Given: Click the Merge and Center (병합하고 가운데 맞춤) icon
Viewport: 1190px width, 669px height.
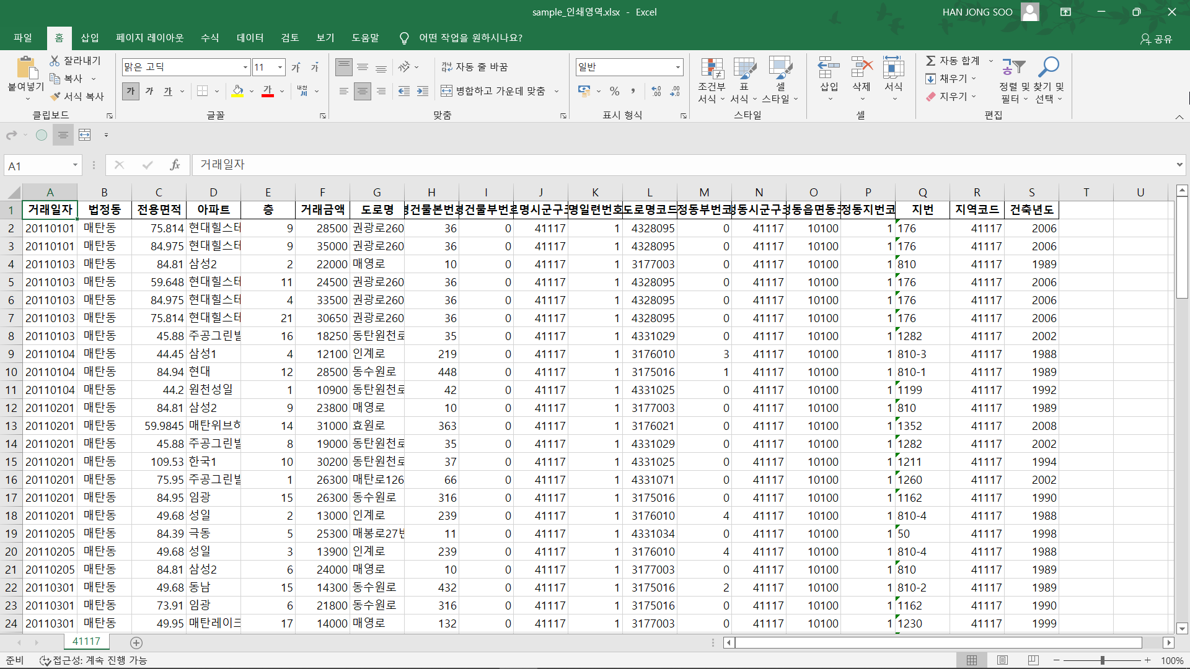Looking at the screenshot, I should (446, 91).
